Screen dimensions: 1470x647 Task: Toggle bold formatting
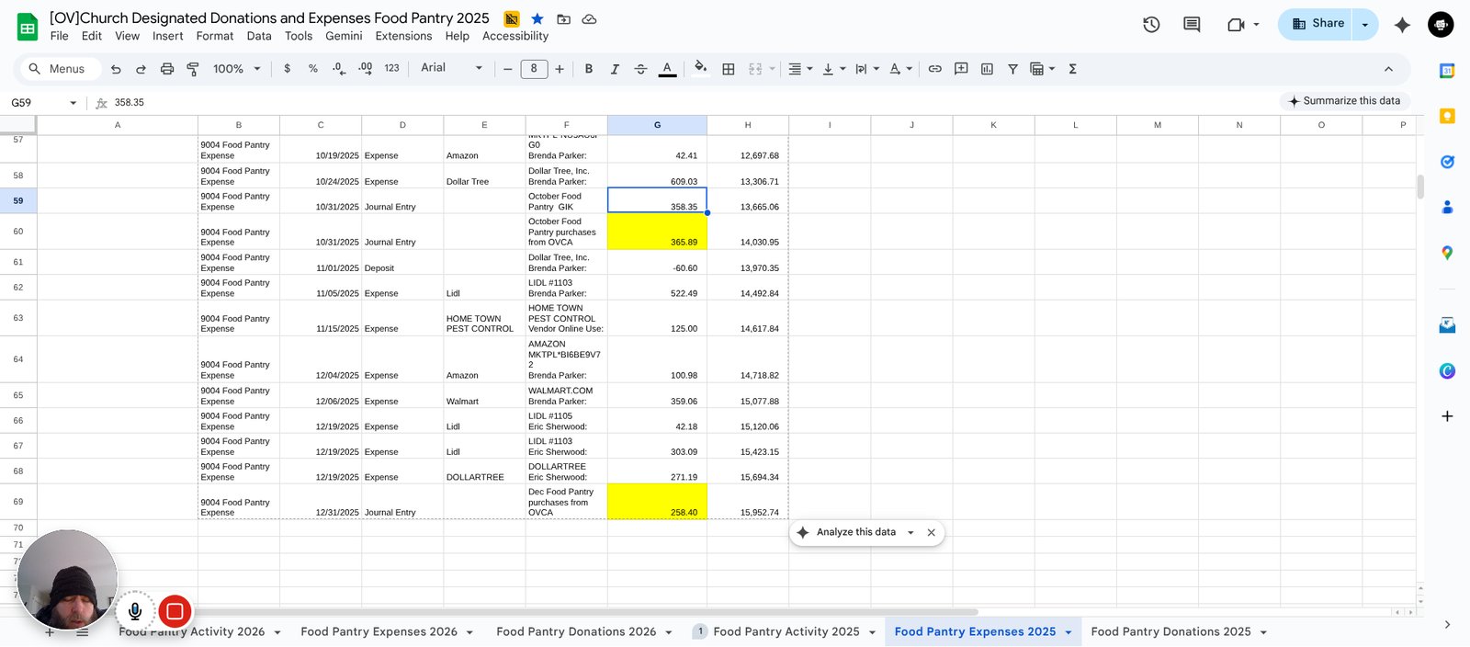(589, 69)
